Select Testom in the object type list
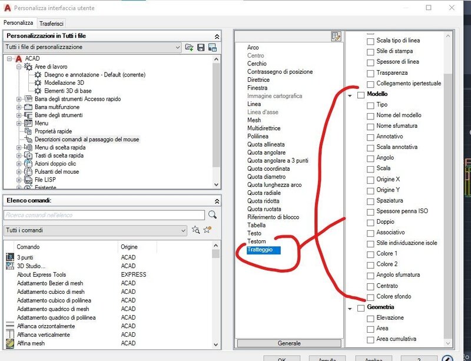Viewport: 471px width, 361px height. tap(257, 241)
